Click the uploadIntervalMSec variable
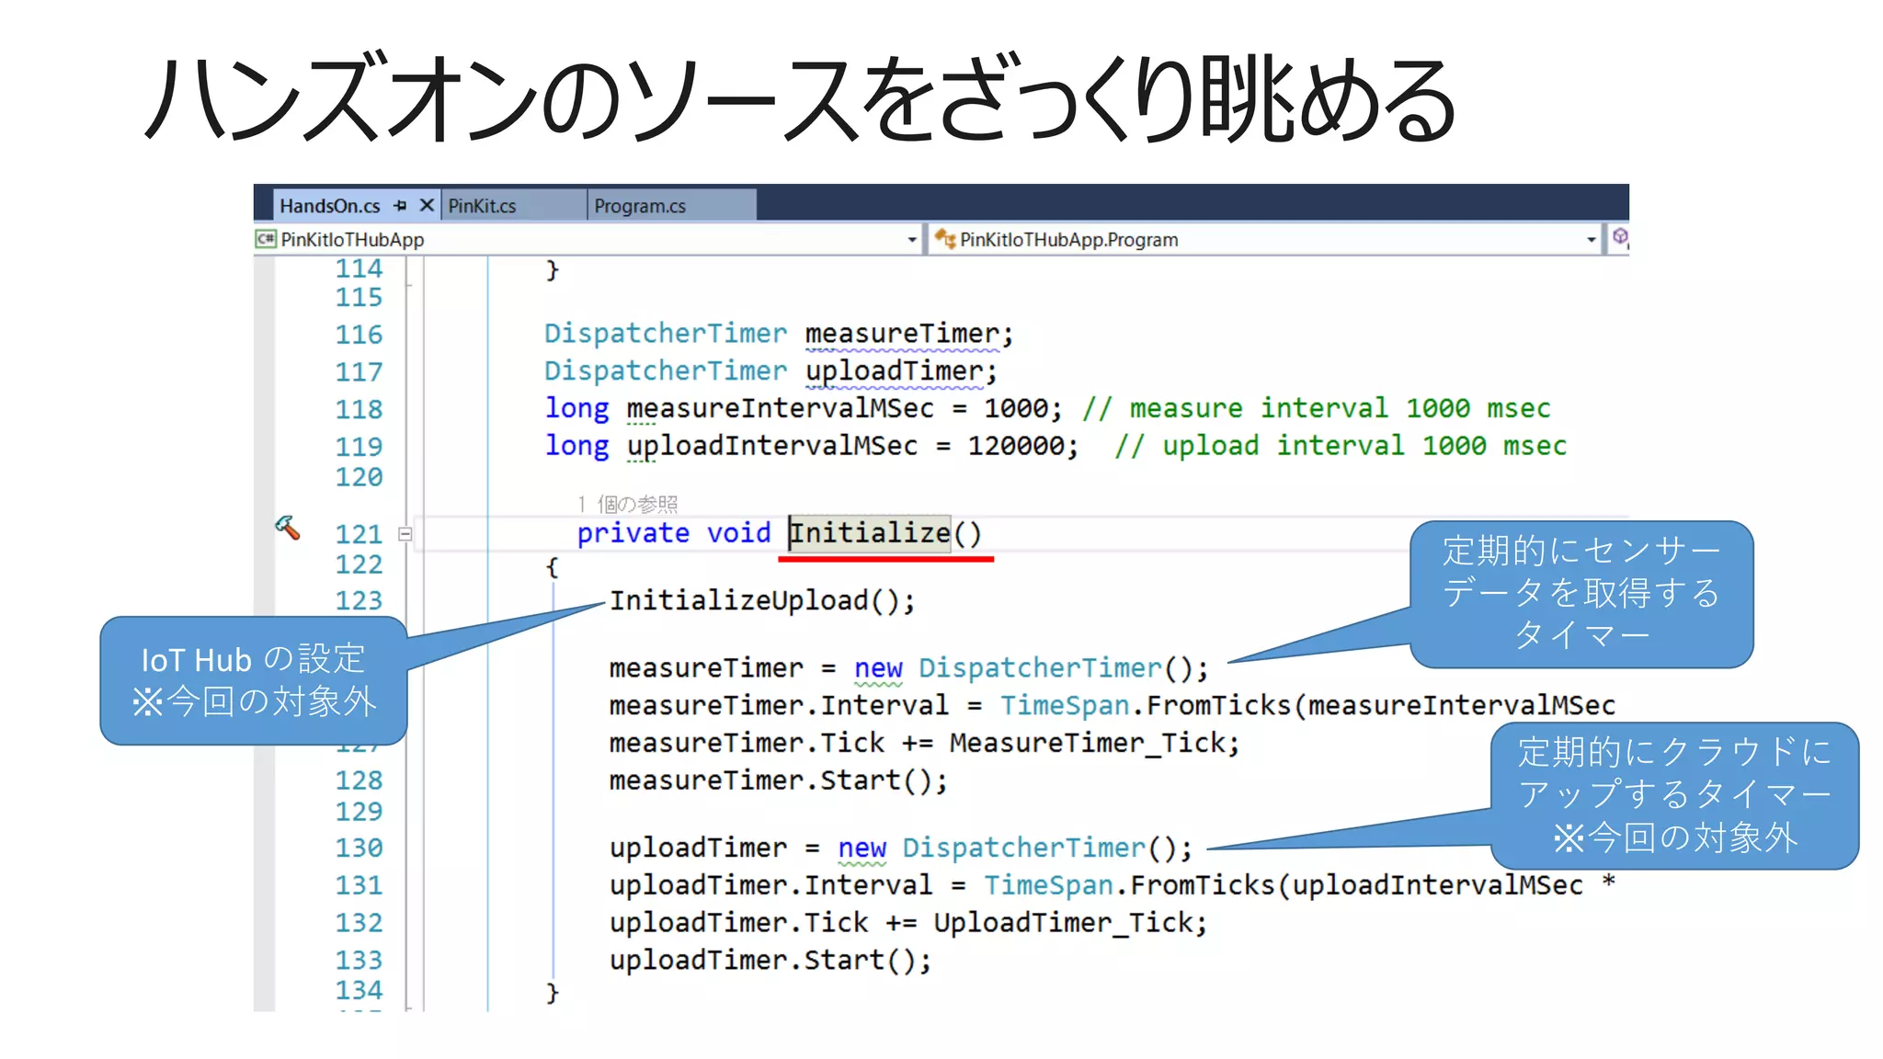The height and width of the screenshot is (1059, 1883). tap(771, 446)
